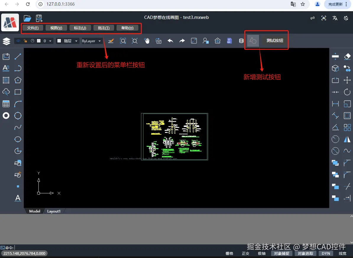The width and height of the screenshot is (353, 258).
Task: Activate the Pan hand tool
Action: (147, 41)
